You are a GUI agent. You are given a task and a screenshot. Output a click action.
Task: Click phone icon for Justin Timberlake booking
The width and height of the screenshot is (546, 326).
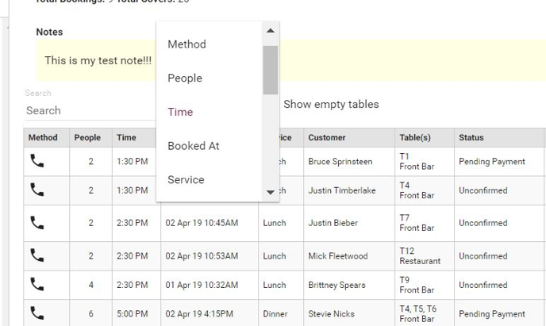click(x=37, y=190)
